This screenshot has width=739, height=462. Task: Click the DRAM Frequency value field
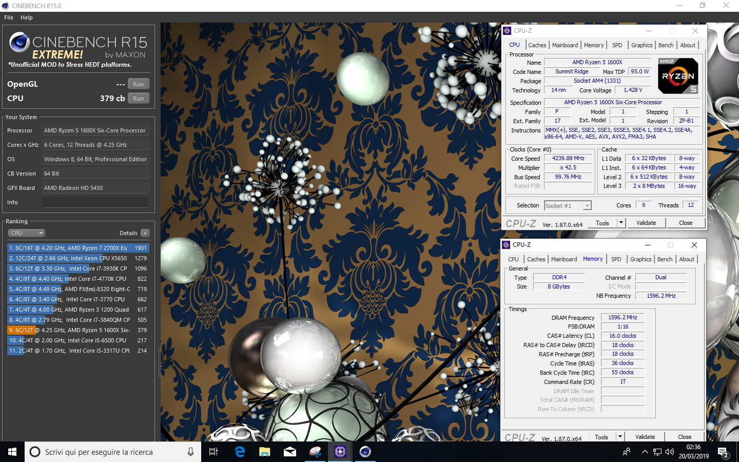(623, 318)
